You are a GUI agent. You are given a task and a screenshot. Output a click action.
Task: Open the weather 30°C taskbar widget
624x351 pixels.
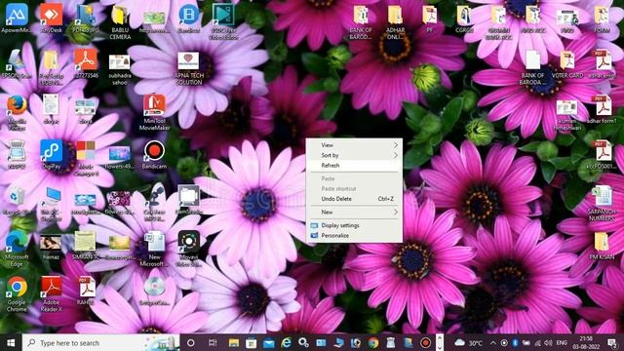(x=469, y=342)
